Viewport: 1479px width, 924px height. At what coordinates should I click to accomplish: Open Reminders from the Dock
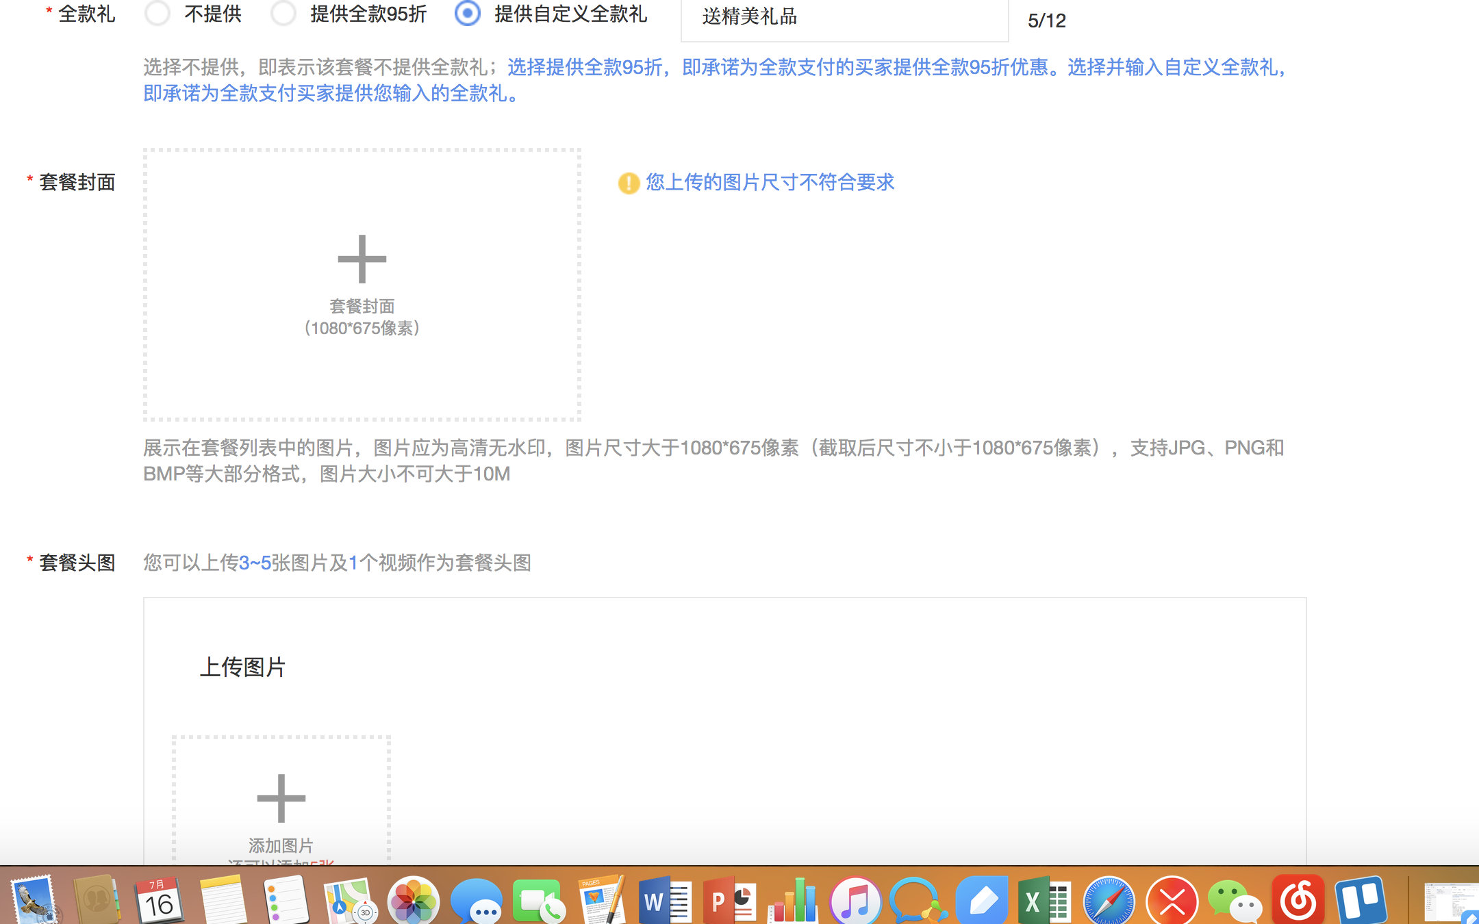286,899
